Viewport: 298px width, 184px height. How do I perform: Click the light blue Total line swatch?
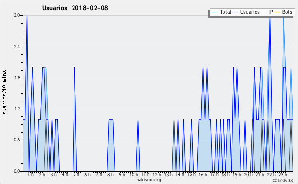click(x=214, y=12)
